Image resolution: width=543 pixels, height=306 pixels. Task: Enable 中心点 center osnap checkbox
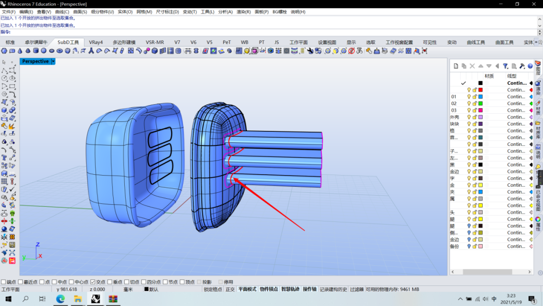71,282
